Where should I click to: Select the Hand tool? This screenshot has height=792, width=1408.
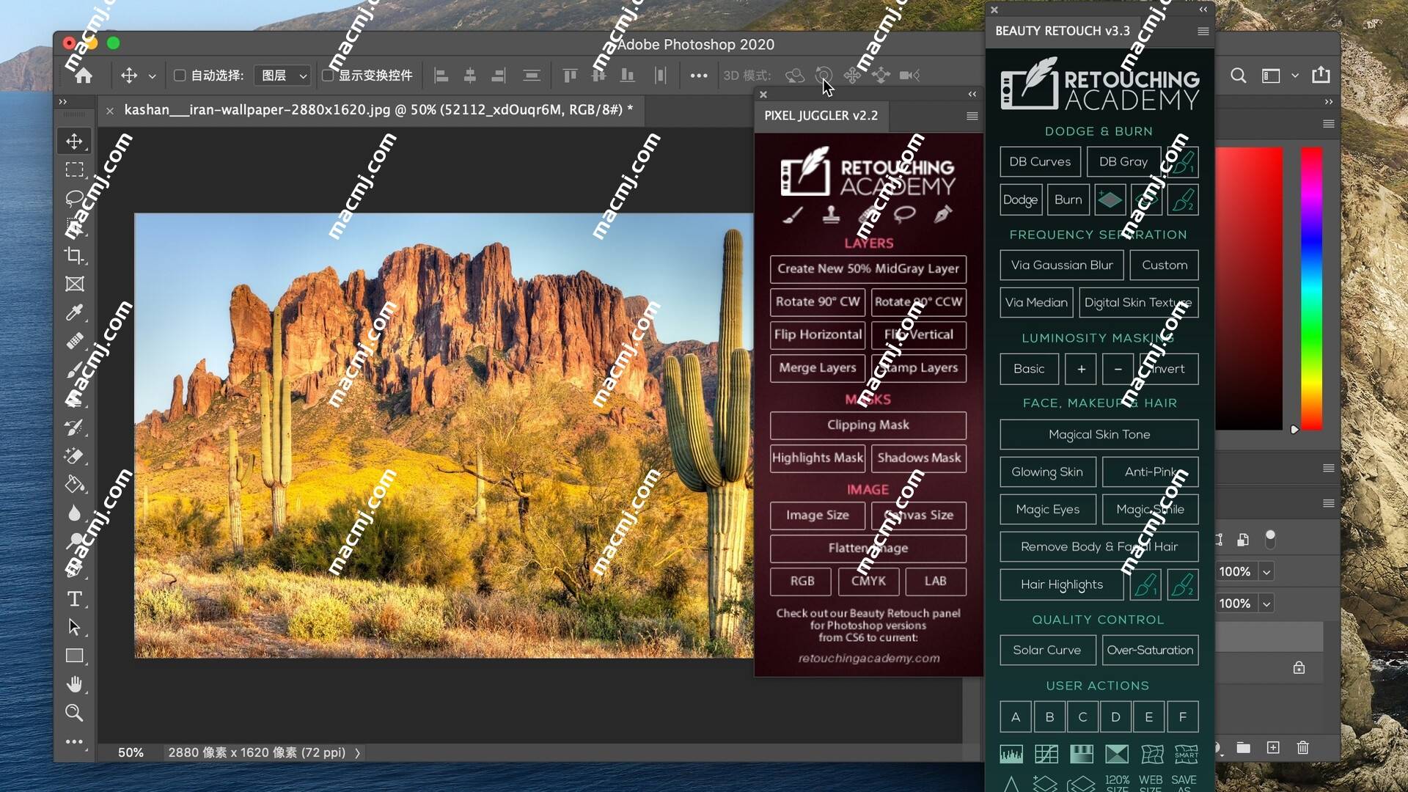(74, 684)
